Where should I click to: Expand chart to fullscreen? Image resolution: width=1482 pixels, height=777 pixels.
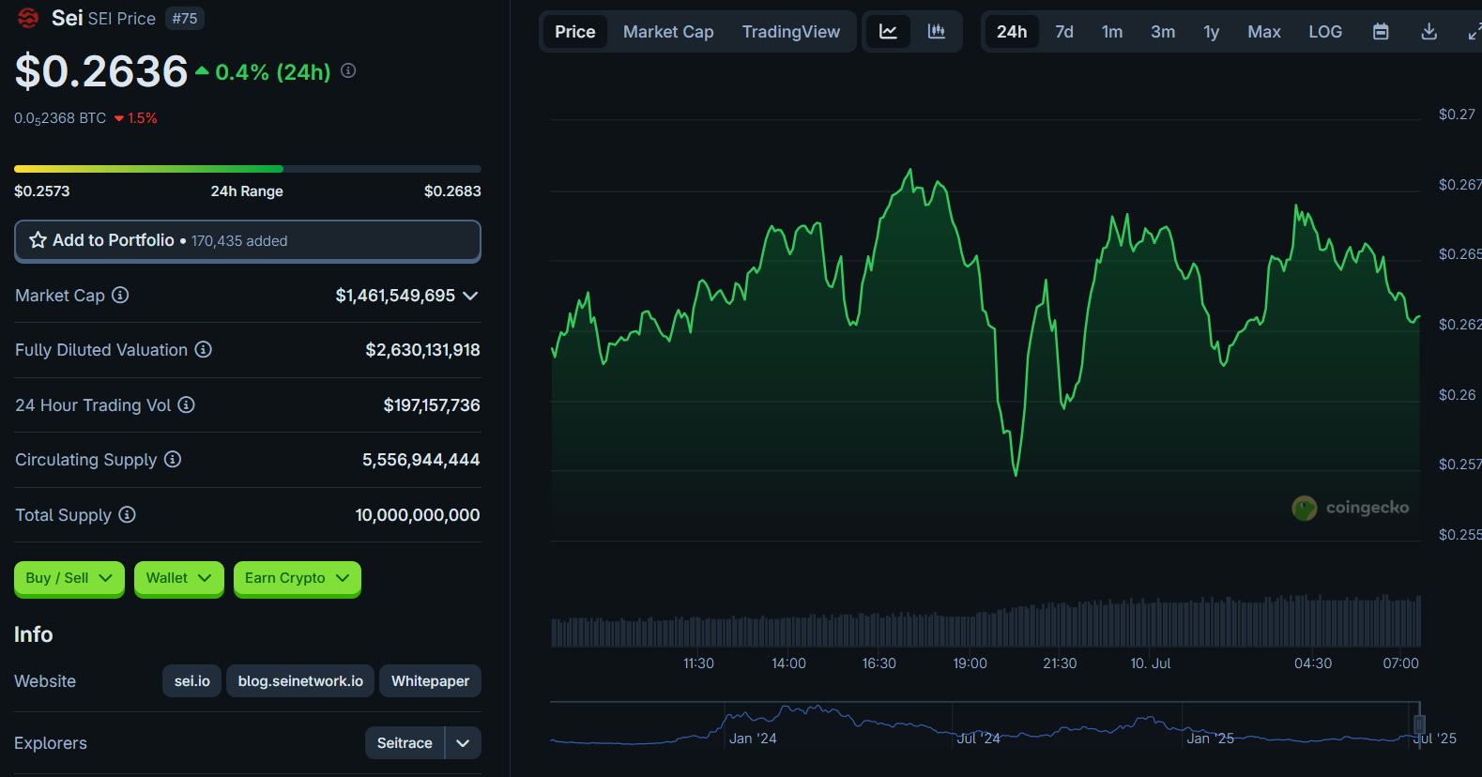point(1474,32)
